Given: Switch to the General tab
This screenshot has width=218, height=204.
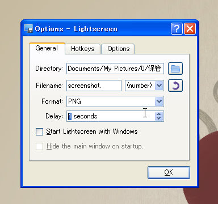Looking at the screenshot, I should click(x=47, y=48).
